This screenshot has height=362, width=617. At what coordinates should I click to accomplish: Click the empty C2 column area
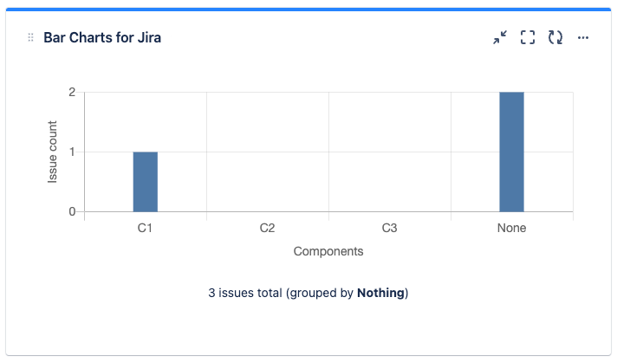coord(268,152)
